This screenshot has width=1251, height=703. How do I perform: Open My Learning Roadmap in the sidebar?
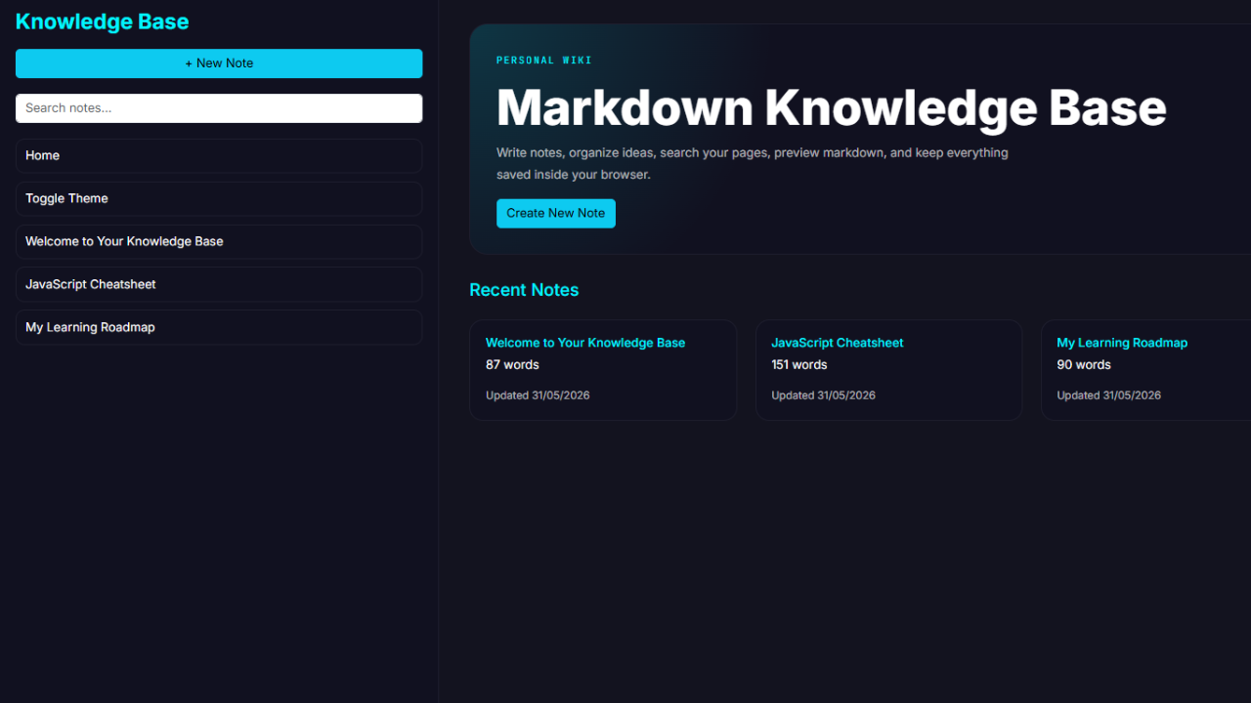point(219,328)
